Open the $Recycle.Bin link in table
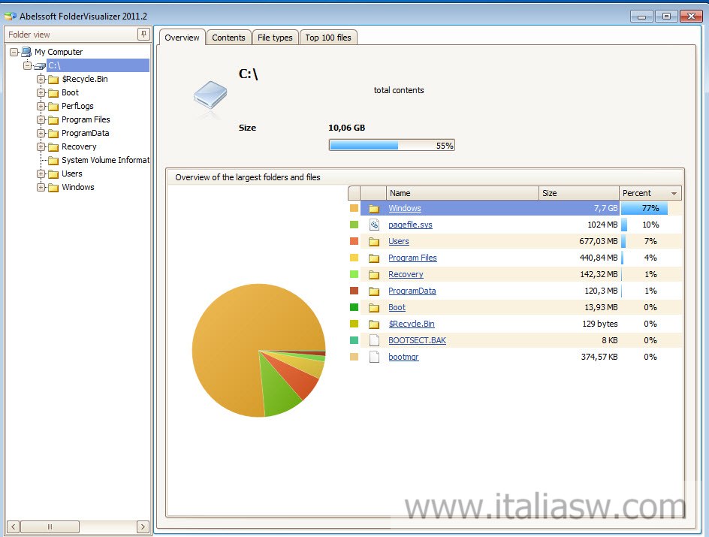 (412, 324)
